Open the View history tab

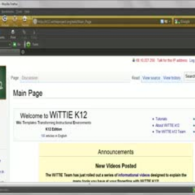coord(172,78)
